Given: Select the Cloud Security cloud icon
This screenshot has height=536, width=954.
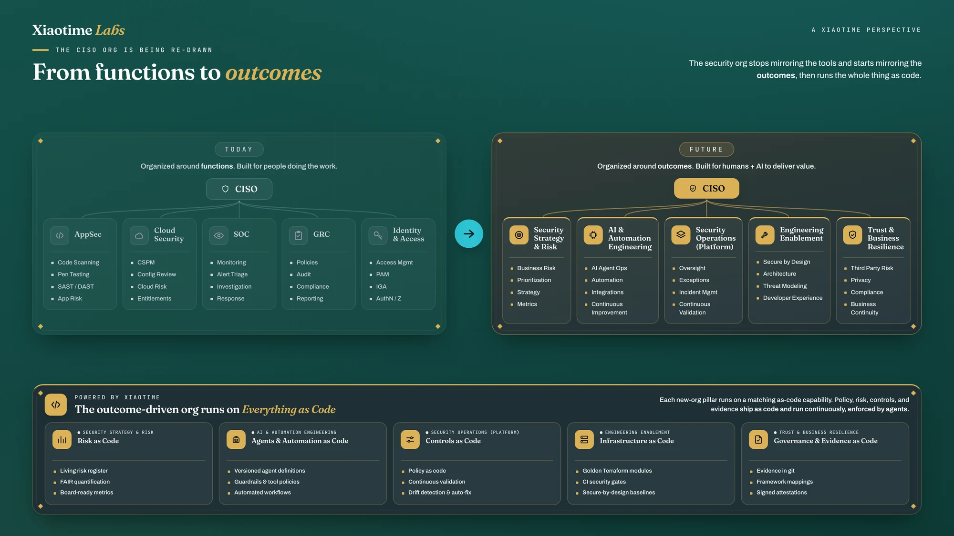Looking at the screenshot, I should coord(139,235).
